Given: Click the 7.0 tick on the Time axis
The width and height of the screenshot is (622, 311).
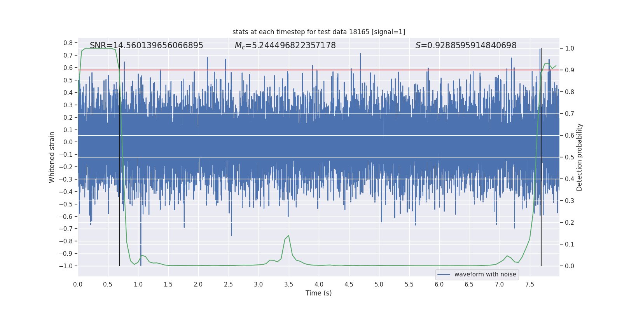Looking at the screenshot, I should pyautogui.click(x=500, y=284).
